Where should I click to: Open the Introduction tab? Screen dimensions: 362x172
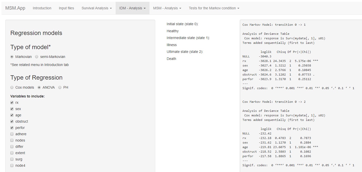point(42,8)
